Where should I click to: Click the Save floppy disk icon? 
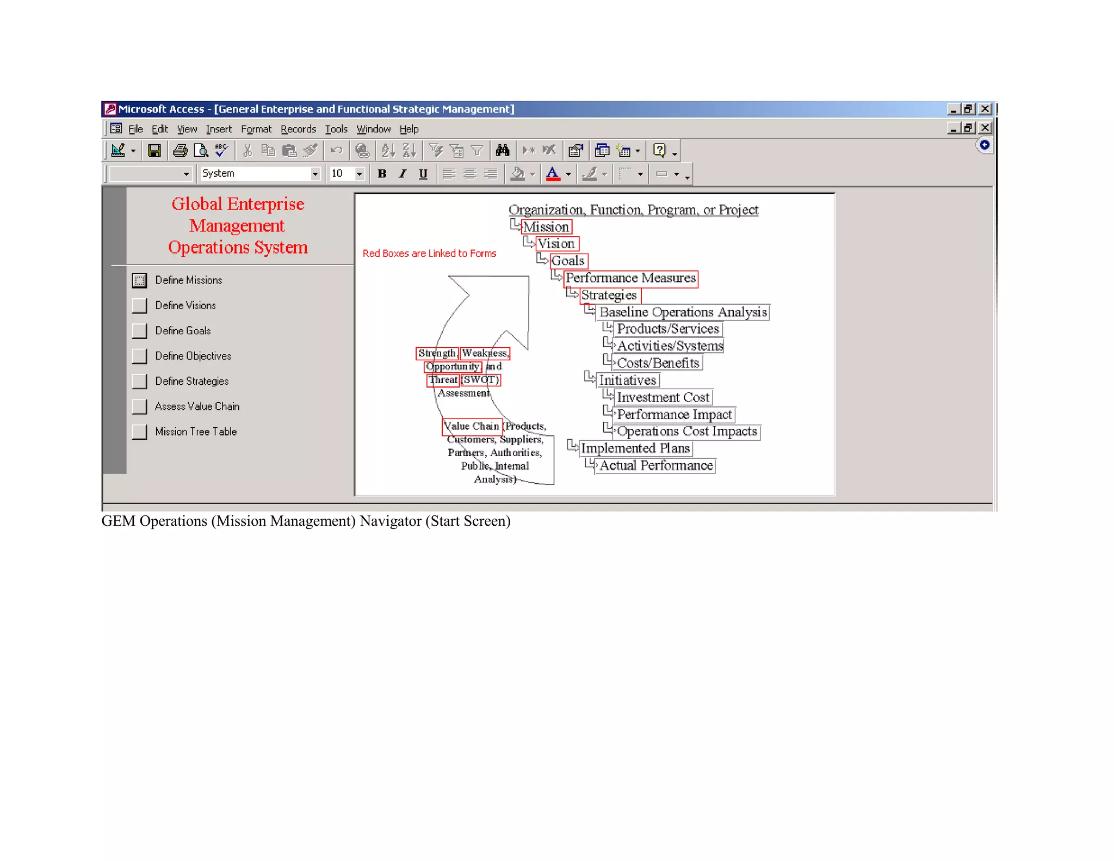(154, 151)
